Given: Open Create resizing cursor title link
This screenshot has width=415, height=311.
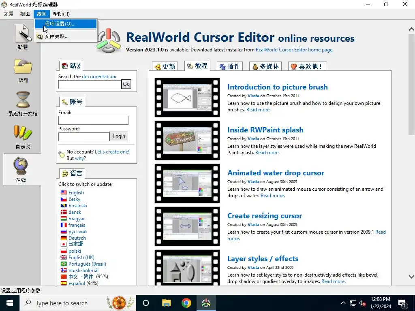Looking at the screenshot, I should click(264, 216).
